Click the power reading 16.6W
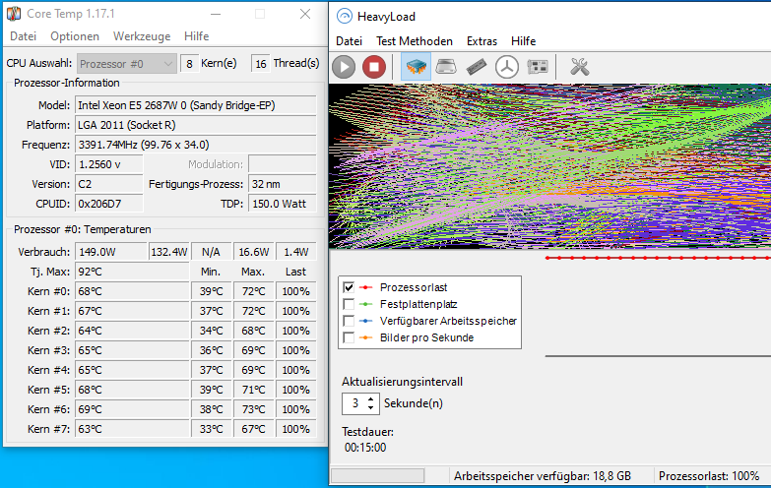The height and width of the screenshot is (488, 771). click(x=254, y=252)
